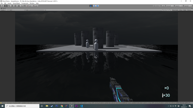193x108 pixels.
Task: Open the volume tray icon
Action: pyautogui.click(x=173, y=106)
